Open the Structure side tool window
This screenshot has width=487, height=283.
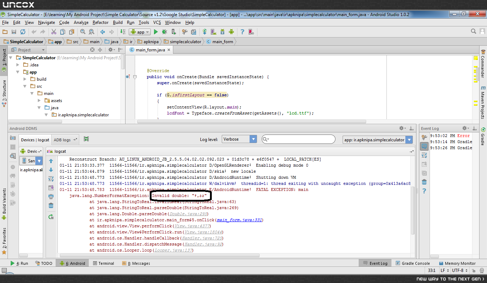point(4,94)
